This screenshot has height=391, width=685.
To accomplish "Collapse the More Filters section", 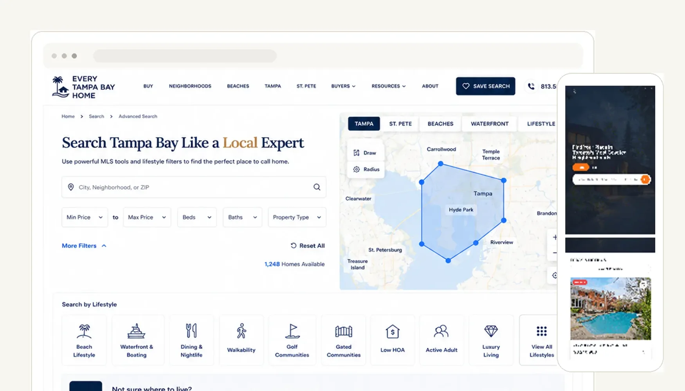I will (84, 246).
